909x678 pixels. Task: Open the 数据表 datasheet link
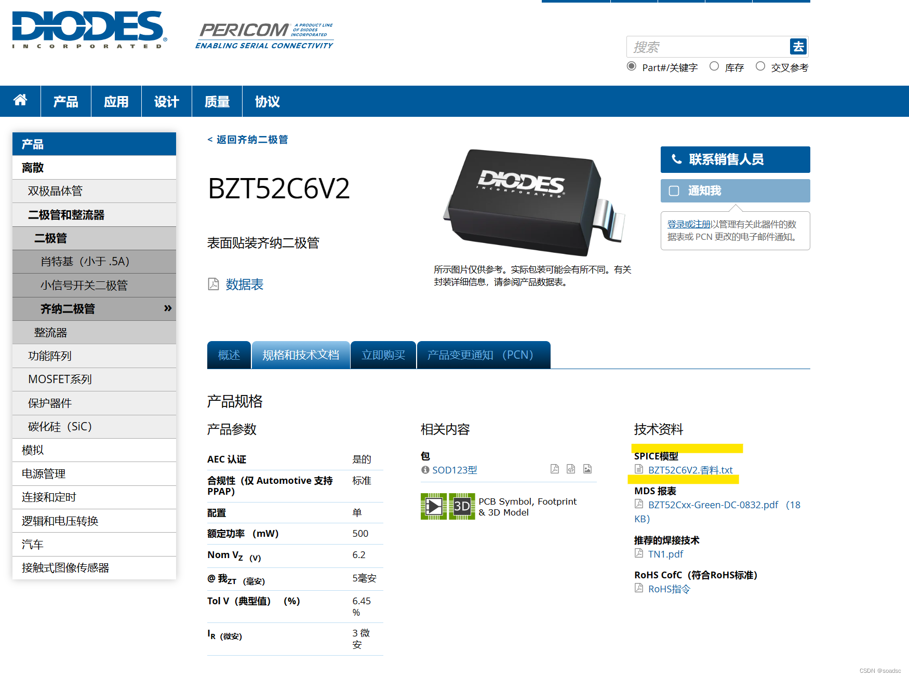point(245,284)
